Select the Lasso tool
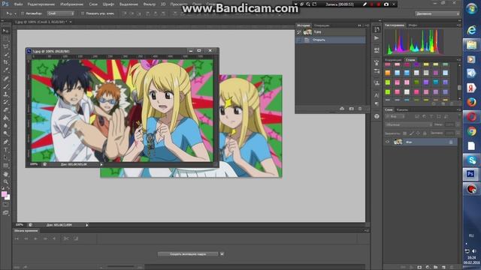Screen dimensions: 481x270 (x=5, y=46)
